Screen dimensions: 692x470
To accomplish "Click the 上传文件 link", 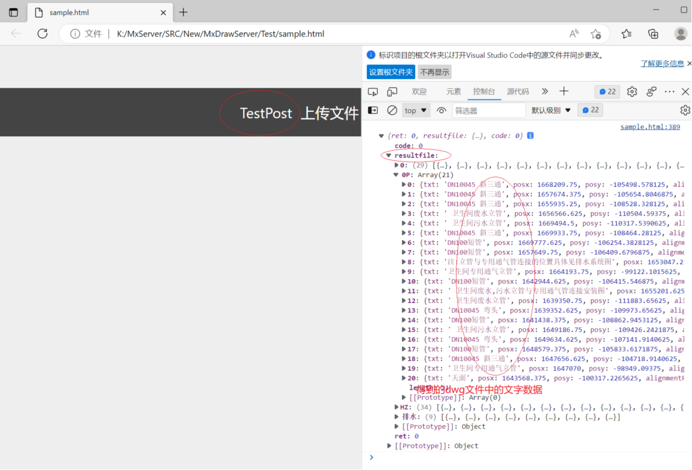I will [x=329, y=113].
